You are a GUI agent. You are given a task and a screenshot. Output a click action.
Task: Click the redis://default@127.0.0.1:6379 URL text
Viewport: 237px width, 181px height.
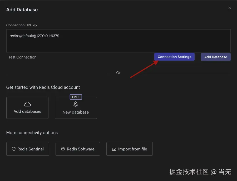[x=34, y=36]
